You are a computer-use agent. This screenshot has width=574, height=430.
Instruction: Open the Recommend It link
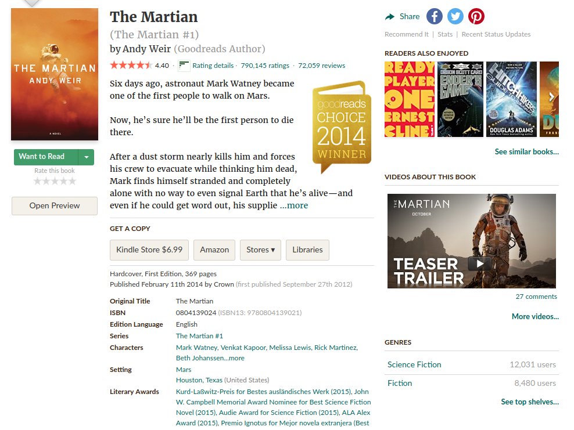click(406, 34)
